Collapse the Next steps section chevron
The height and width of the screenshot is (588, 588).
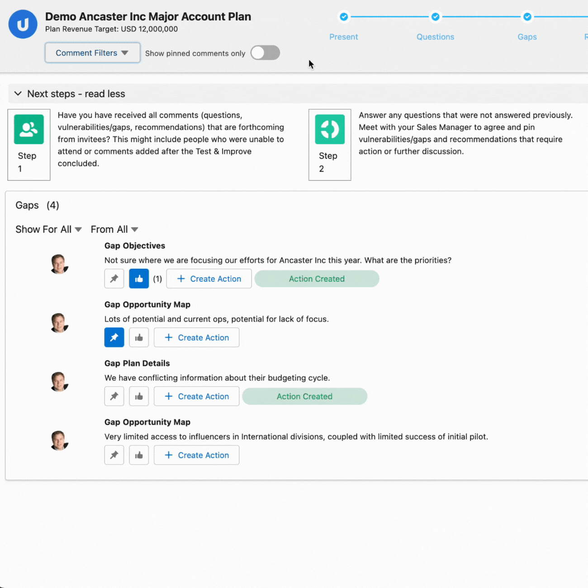tap(18, 94)
